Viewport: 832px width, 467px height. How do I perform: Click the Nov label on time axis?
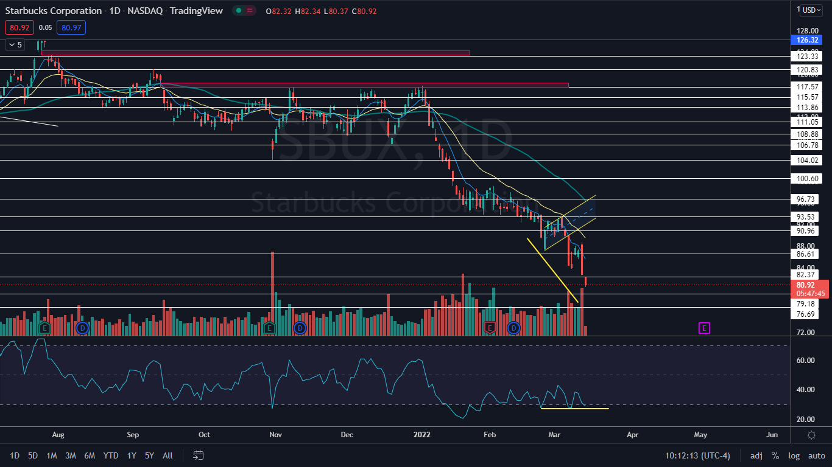[275, 435]
